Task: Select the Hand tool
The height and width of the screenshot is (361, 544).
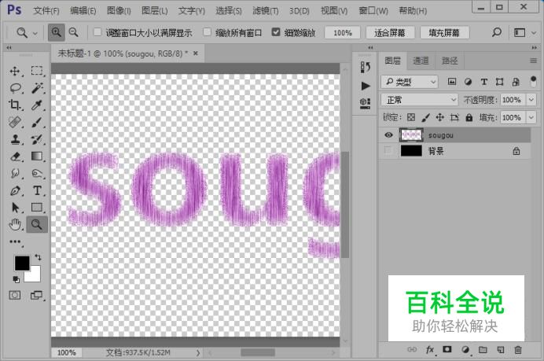Action: tap(15, 225)
